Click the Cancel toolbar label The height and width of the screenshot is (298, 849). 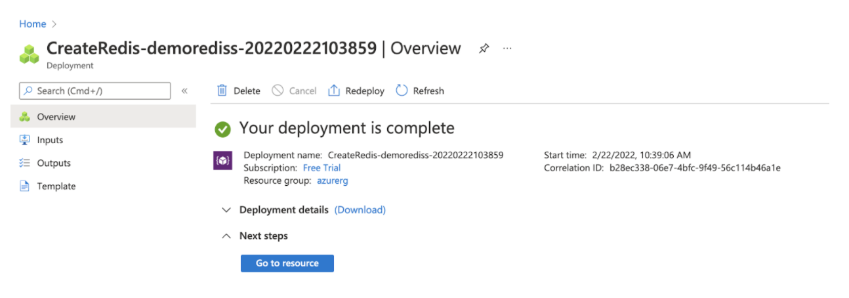pyautogui.click(x=303, y=91)
